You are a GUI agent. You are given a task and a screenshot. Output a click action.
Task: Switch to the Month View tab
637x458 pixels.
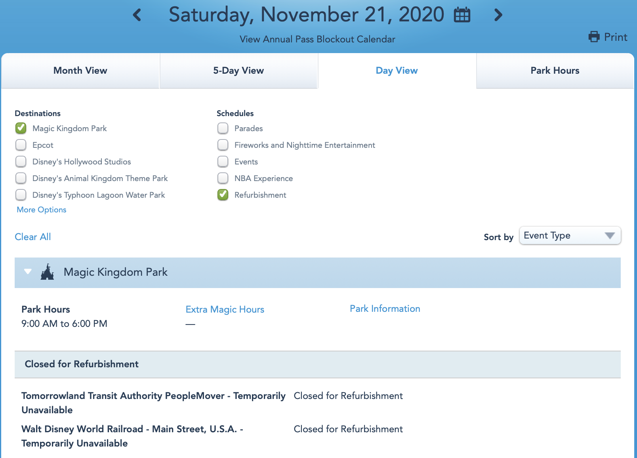80,71
